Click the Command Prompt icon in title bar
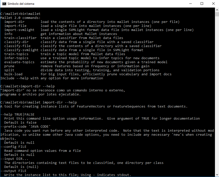Screen dimensions: 219x177 4,4
